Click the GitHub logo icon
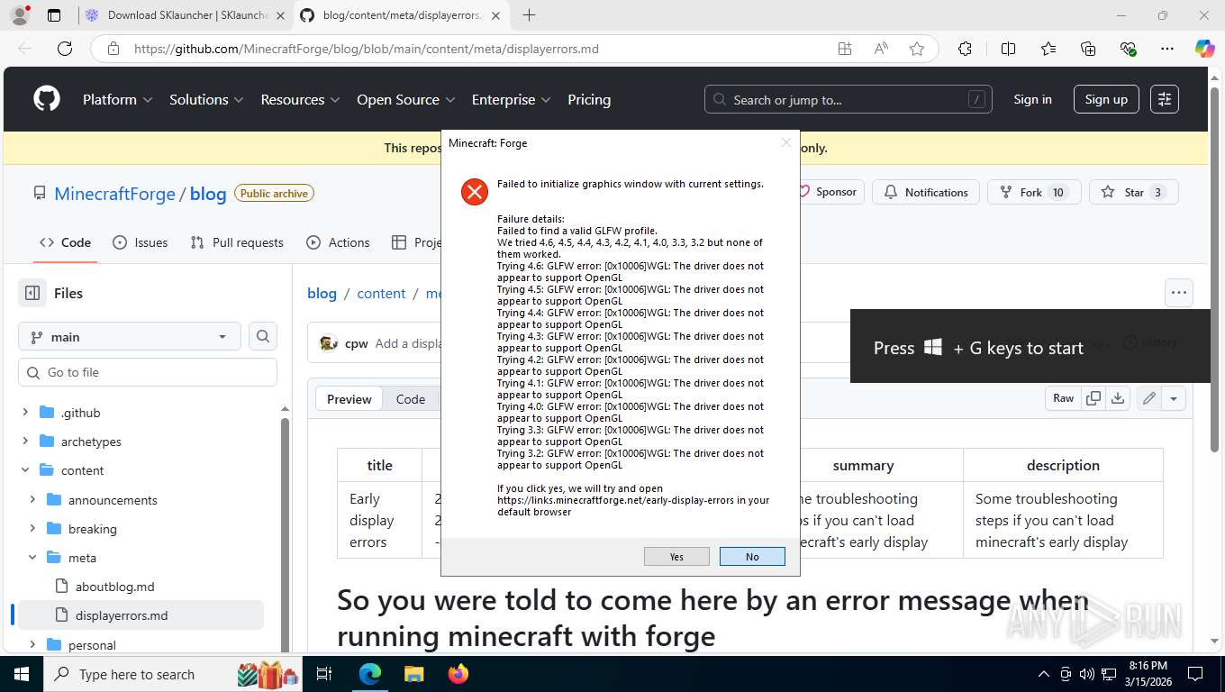Viewport: 1225px width, 692px height. [x=47, y=99]
